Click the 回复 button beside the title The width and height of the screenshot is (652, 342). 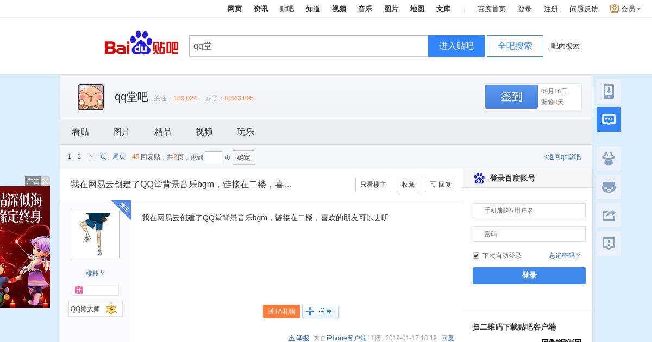441,185
